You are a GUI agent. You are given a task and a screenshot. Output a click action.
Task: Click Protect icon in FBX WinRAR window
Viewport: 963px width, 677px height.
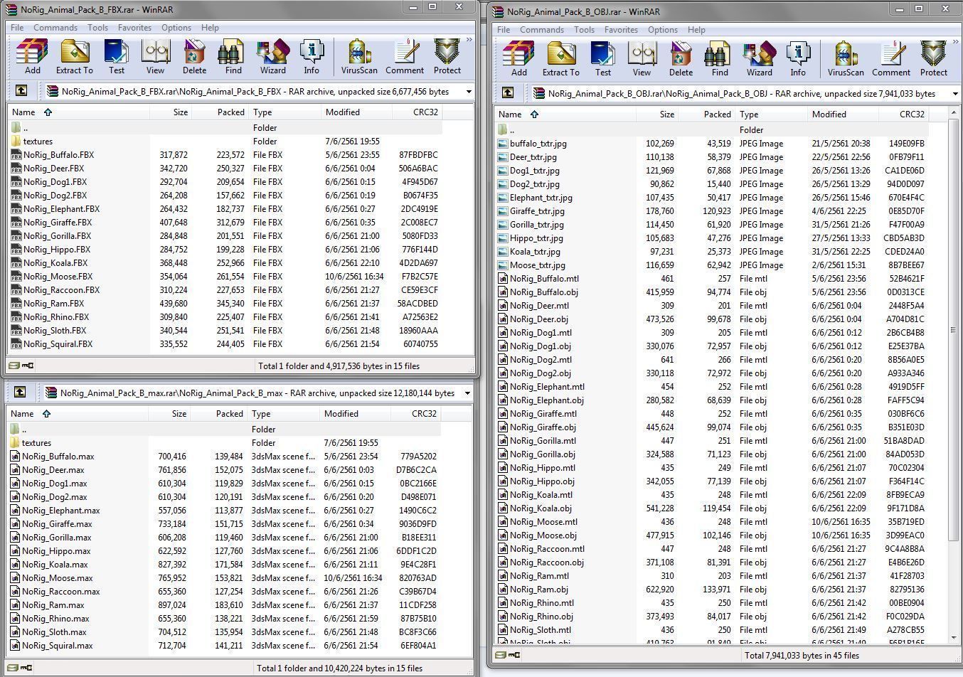[447, 57]
